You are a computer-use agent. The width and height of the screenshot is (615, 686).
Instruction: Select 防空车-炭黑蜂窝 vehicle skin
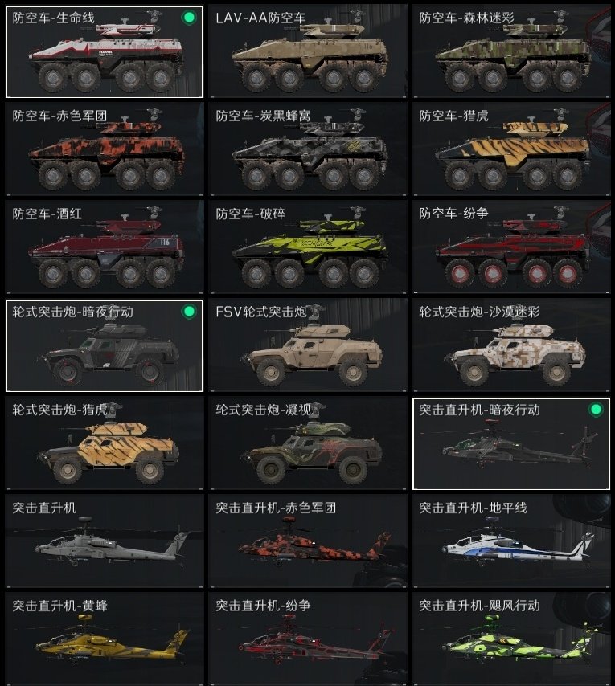(308, 149)
